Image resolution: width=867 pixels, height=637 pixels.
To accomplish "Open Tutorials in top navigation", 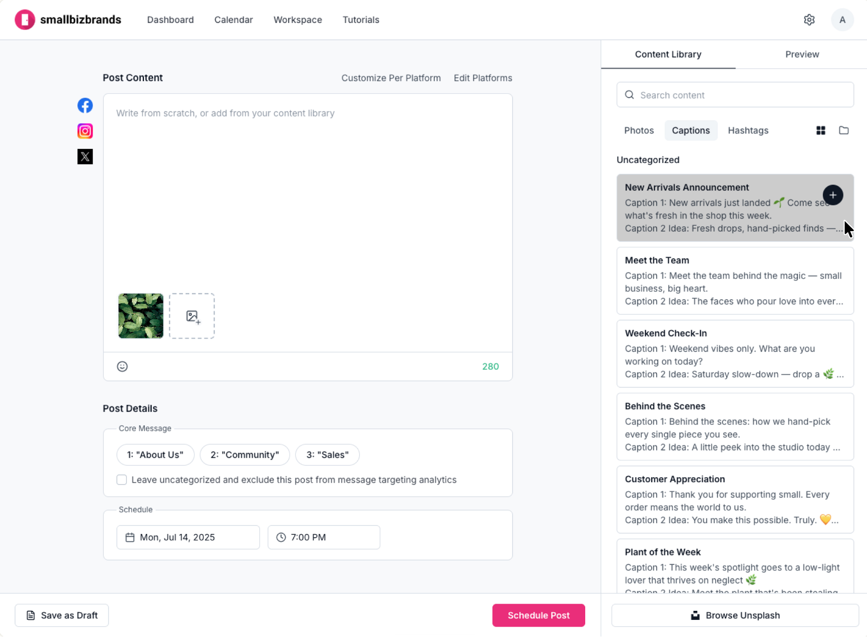I will (x=361, y=20).
